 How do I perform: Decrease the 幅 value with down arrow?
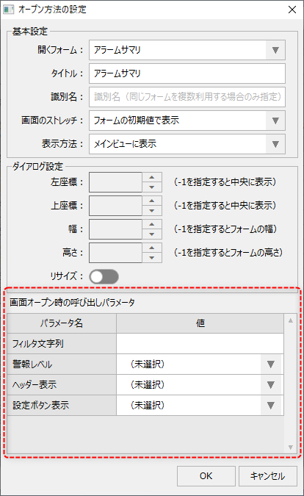[x=152, y=234]
